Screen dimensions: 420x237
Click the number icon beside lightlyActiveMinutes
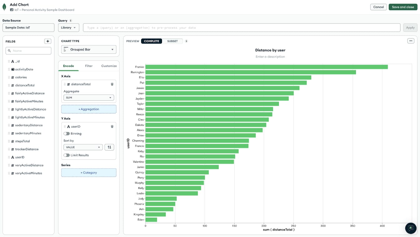click(x=12, y=117)
